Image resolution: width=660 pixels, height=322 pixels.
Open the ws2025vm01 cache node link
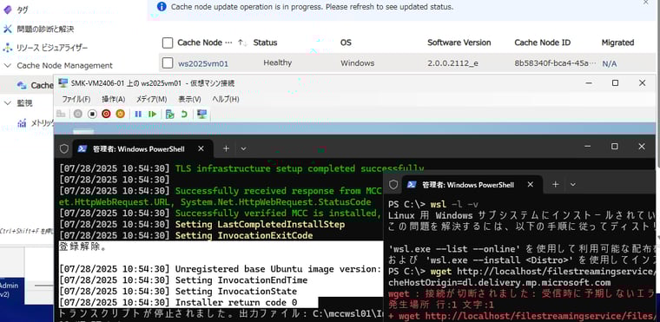point(203,63)
